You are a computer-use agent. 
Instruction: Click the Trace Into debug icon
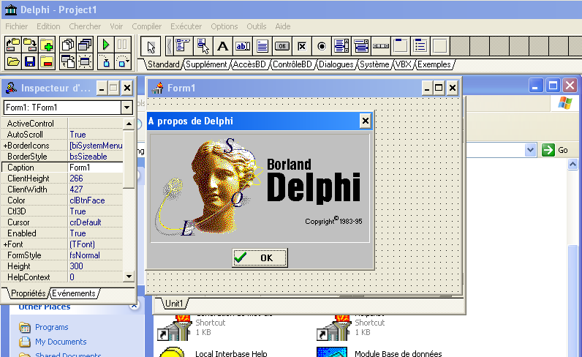(x=106, y=61)
